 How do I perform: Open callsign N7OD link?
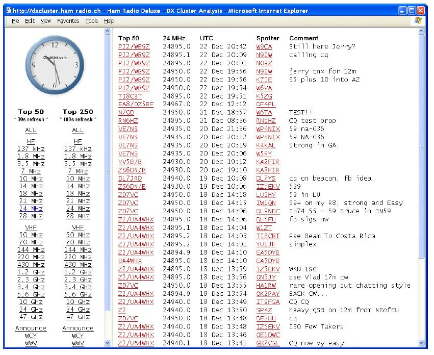coord(126,112)
